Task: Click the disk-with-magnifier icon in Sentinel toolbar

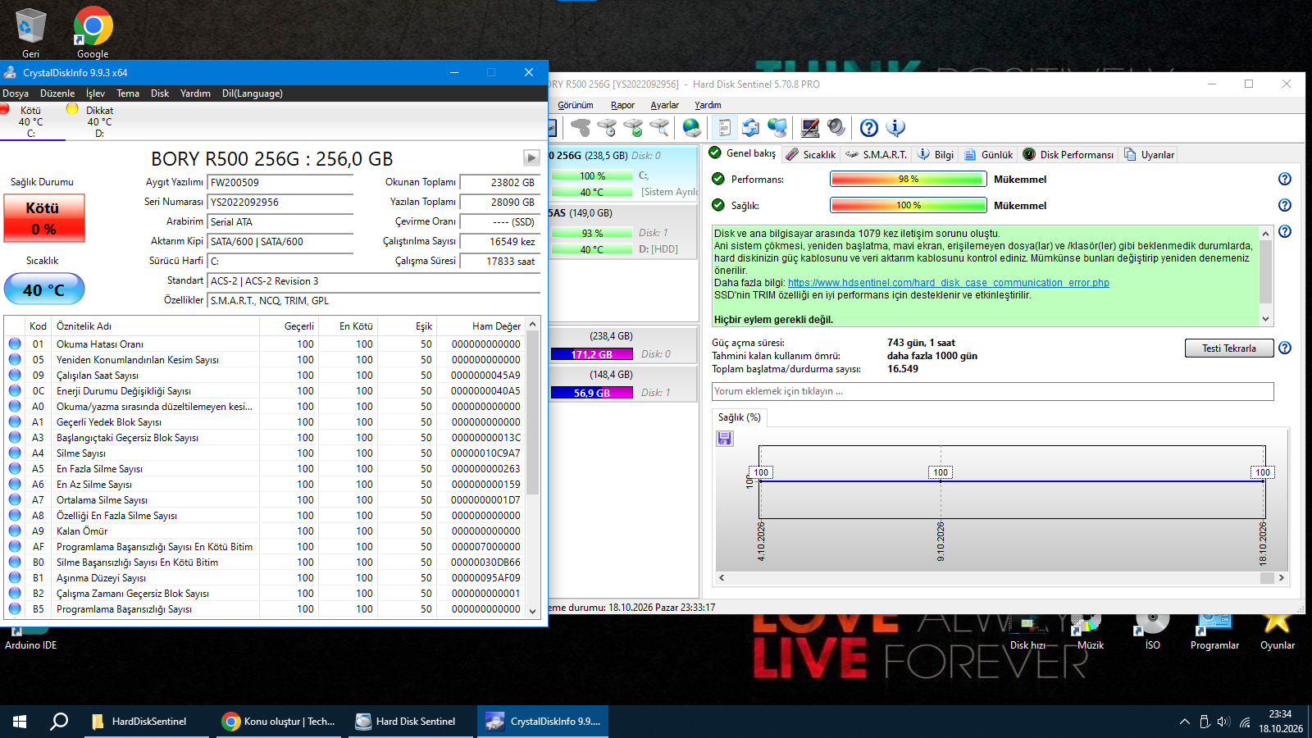Action: pos(659,128)
